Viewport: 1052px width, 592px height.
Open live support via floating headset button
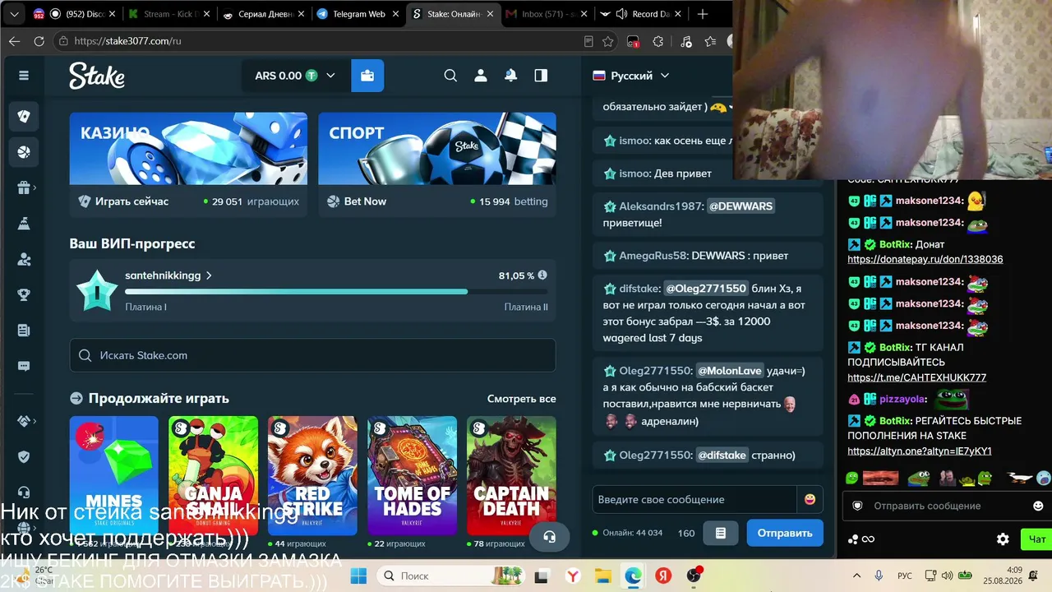(550, 537)
